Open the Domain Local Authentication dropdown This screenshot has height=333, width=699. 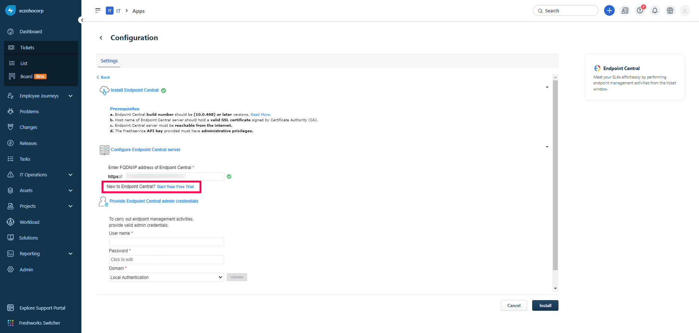(166, 277)
